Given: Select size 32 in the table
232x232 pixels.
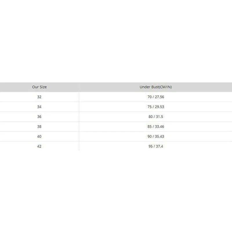Looking at the screenshot, I should point(39,97).
